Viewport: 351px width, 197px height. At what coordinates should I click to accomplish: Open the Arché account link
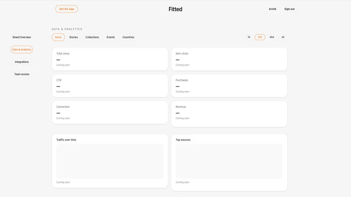click(x=272, y=9)
